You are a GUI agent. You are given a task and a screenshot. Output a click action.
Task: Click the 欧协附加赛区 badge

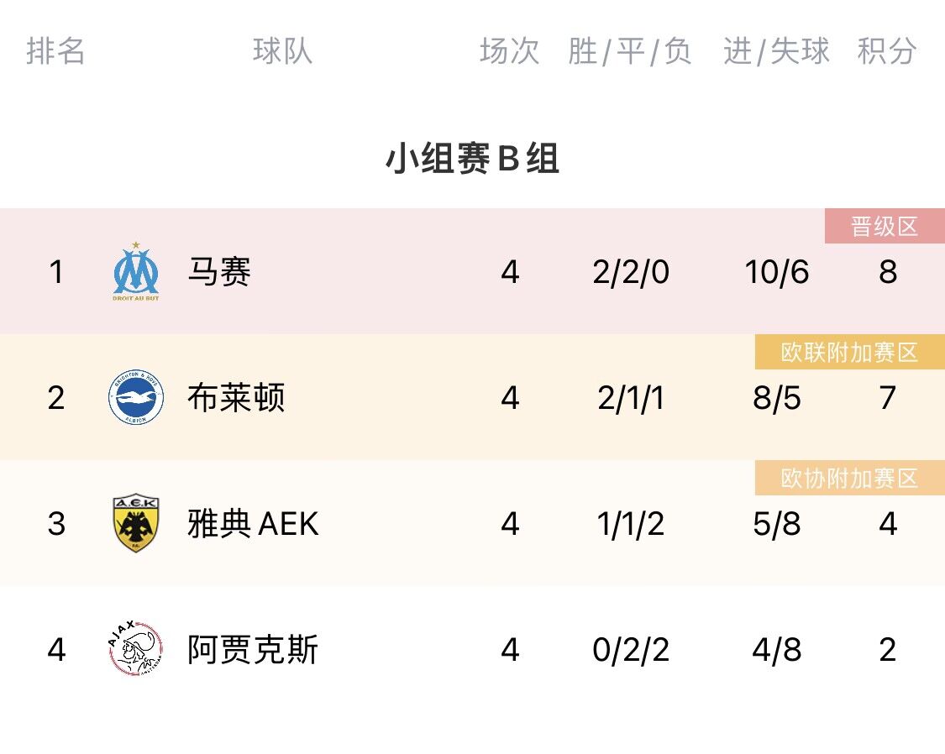pyautogui.click(x=849, y=479)
